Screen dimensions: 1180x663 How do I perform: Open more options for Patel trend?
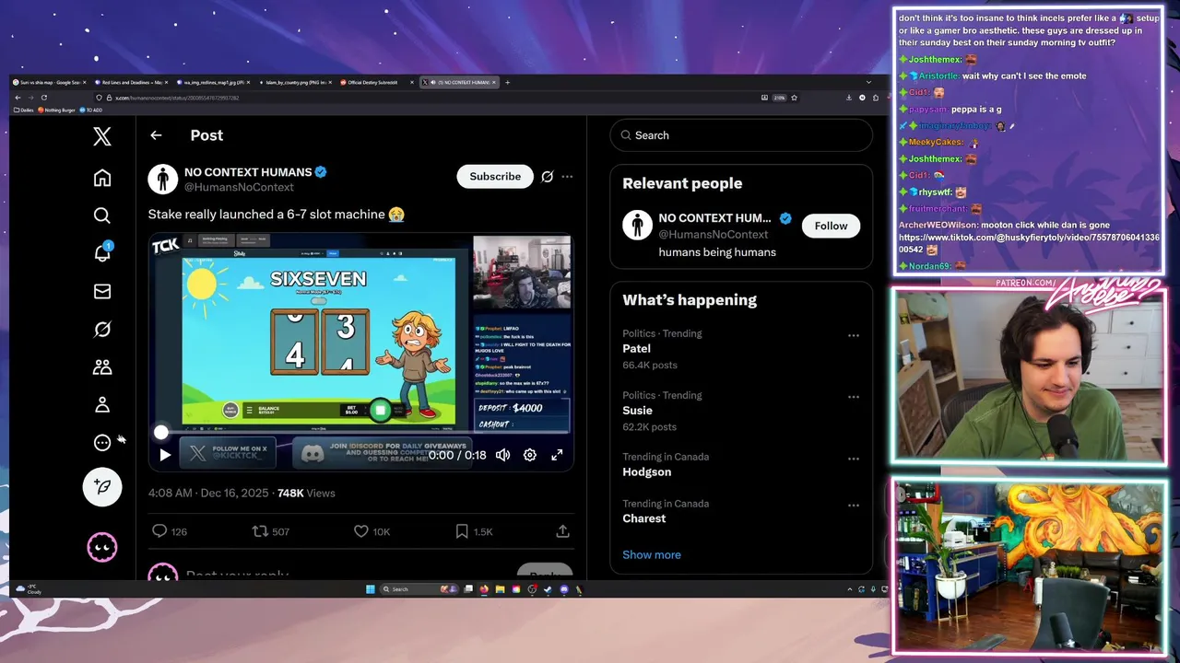(854, 335)
